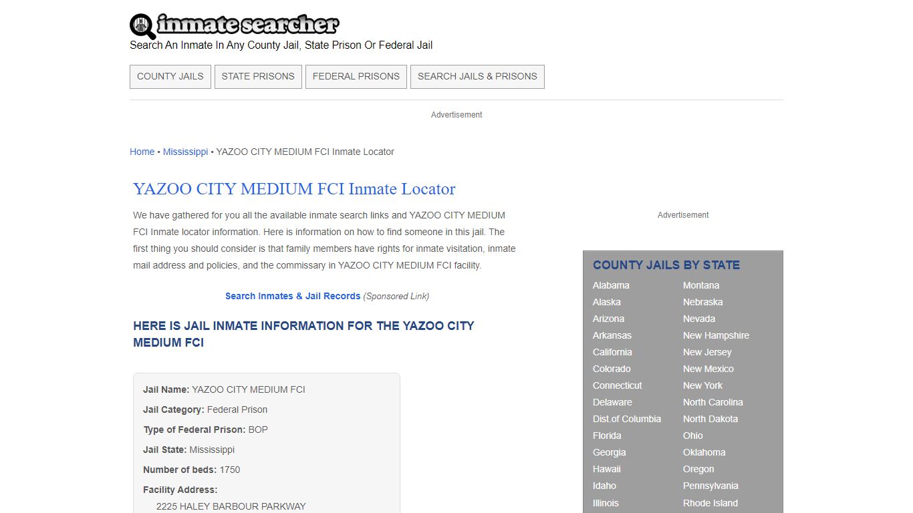
Task: Select Oklahoma in county jails list
Action: point(704,452)
